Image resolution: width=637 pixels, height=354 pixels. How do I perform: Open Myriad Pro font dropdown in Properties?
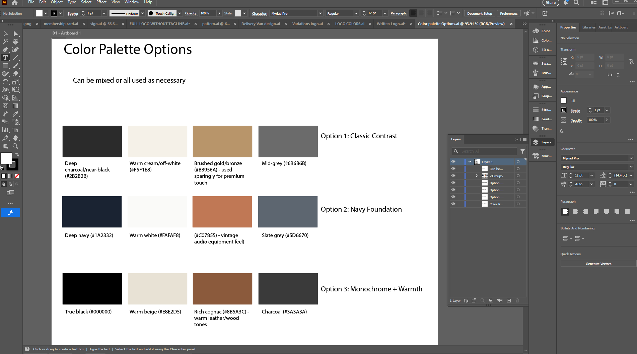[x=631, y=158]
